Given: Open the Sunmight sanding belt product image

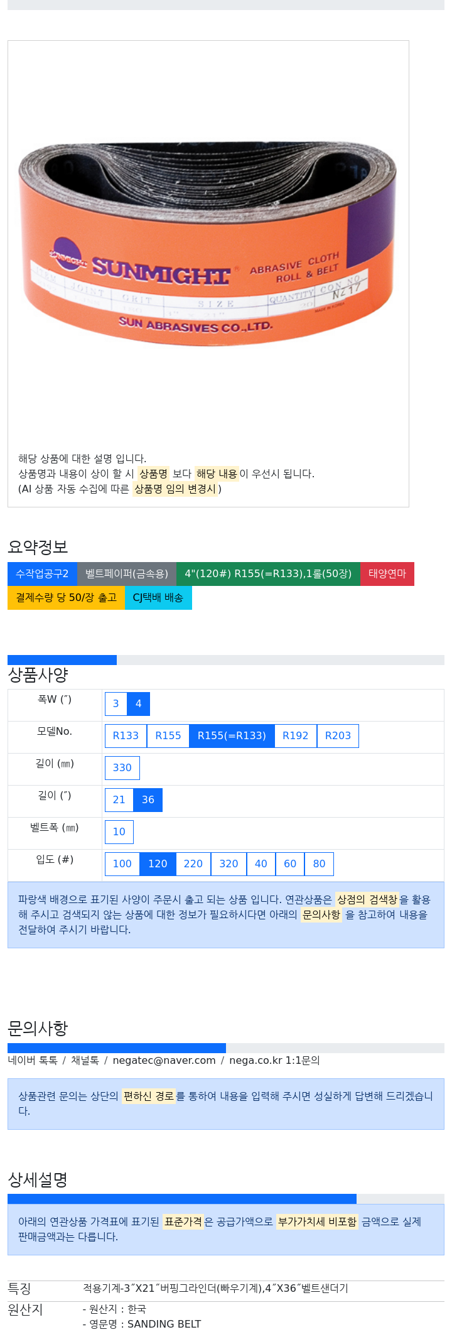Looking at the screenshot, I should tap(208, 242).
